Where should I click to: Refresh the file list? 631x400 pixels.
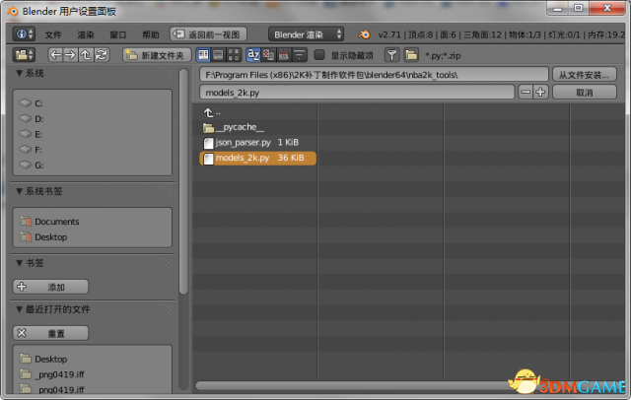coord(102,55)
